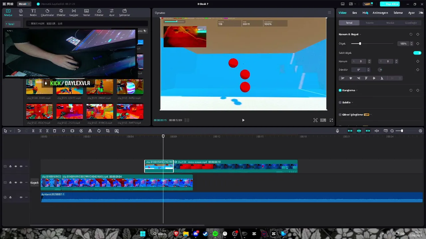Reset Konum & Boyut settings
The height and width of the screenshot is (239, 426).
click(411, 34)
